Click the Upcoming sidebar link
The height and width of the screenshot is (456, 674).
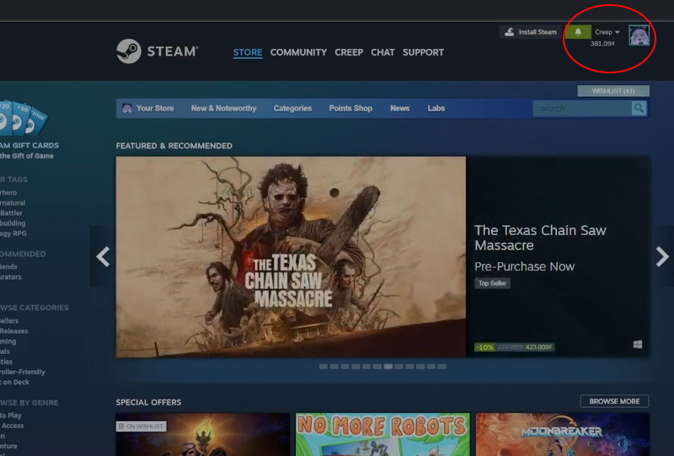8,341
